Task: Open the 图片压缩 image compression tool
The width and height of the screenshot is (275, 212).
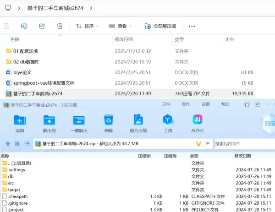Action: [138, 120]
